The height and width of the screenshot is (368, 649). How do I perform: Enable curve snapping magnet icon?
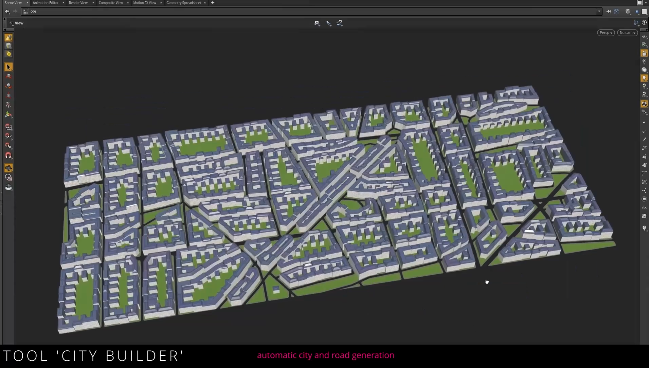click(x=8, y=136)
